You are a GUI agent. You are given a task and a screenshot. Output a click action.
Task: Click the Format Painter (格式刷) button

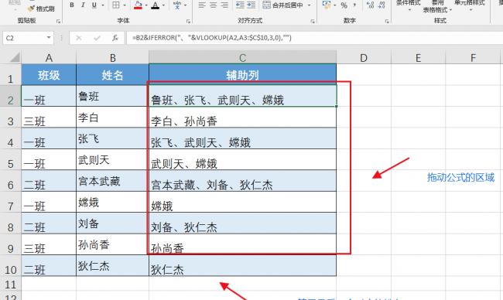click(41, 9)
